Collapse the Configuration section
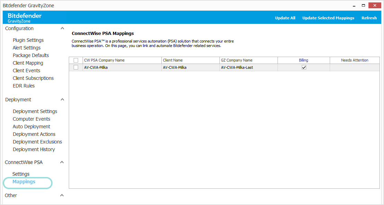Viewport: 384px width, 205px height. [62, 28]
